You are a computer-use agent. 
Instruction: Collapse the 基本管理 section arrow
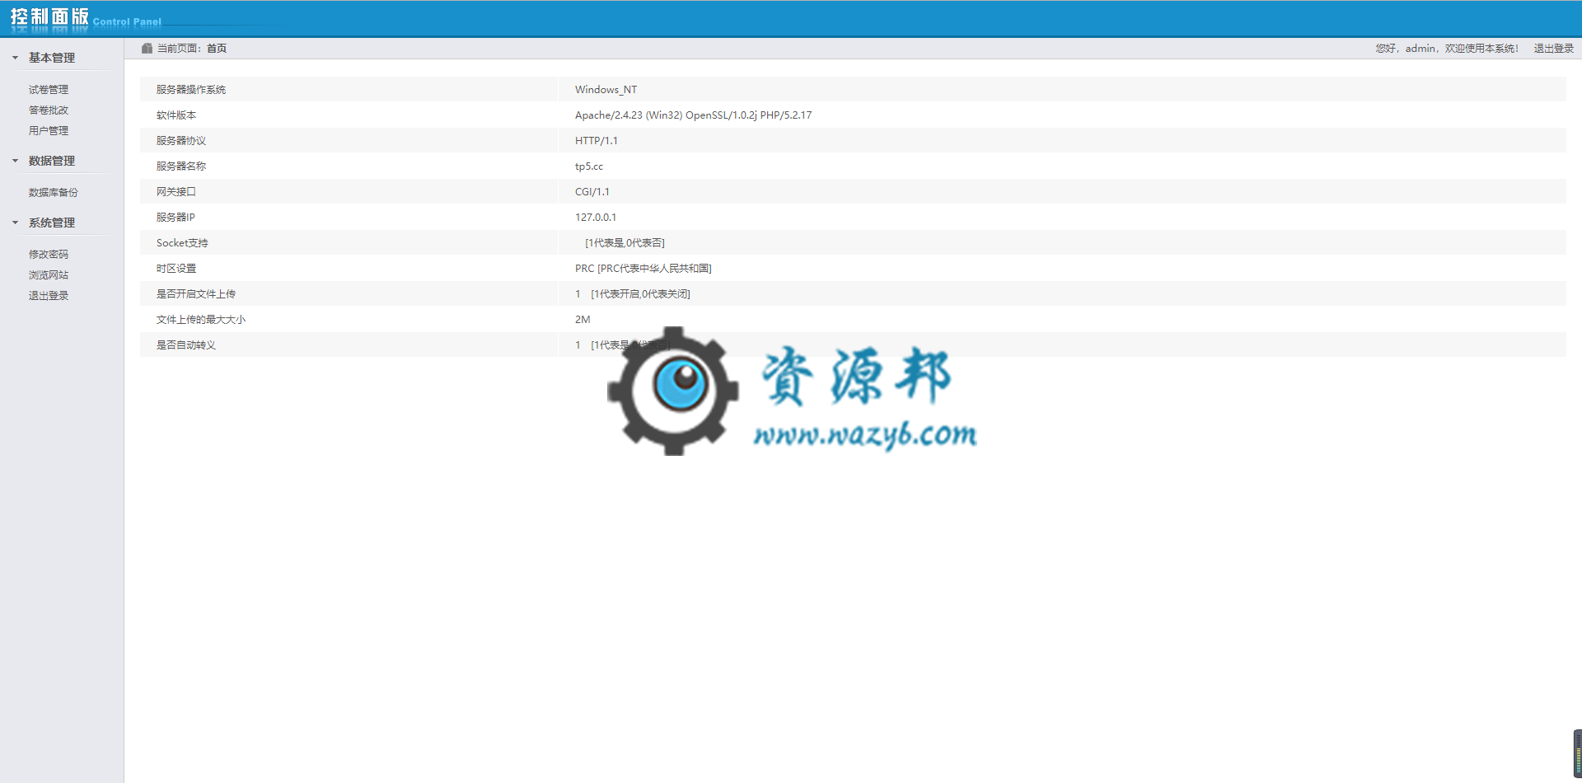(15, 58)
